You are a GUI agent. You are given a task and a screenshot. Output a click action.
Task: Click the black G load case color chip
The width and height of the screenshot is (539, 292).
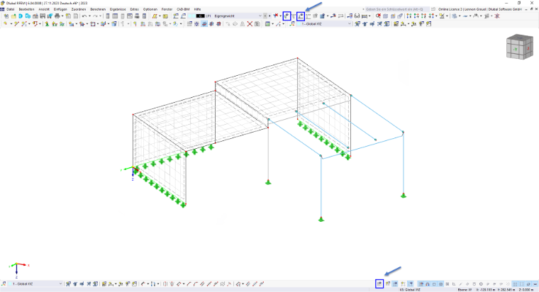[x=201, y=16]
